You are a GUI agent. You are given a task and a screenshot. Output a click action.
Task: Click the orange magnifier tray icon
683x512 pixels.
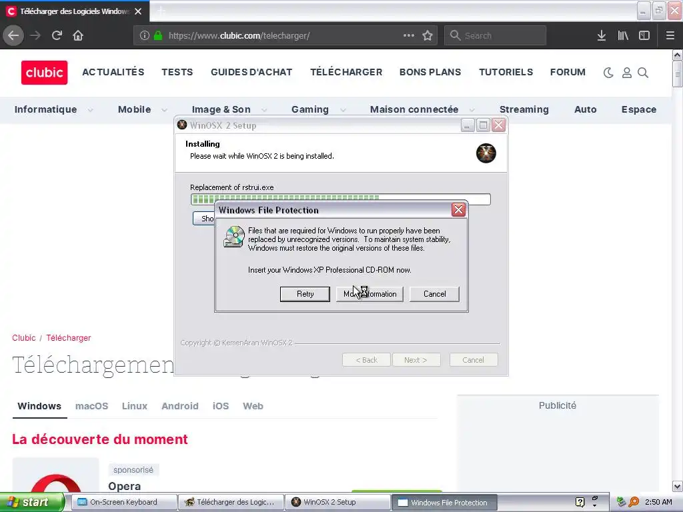[634, 502]
